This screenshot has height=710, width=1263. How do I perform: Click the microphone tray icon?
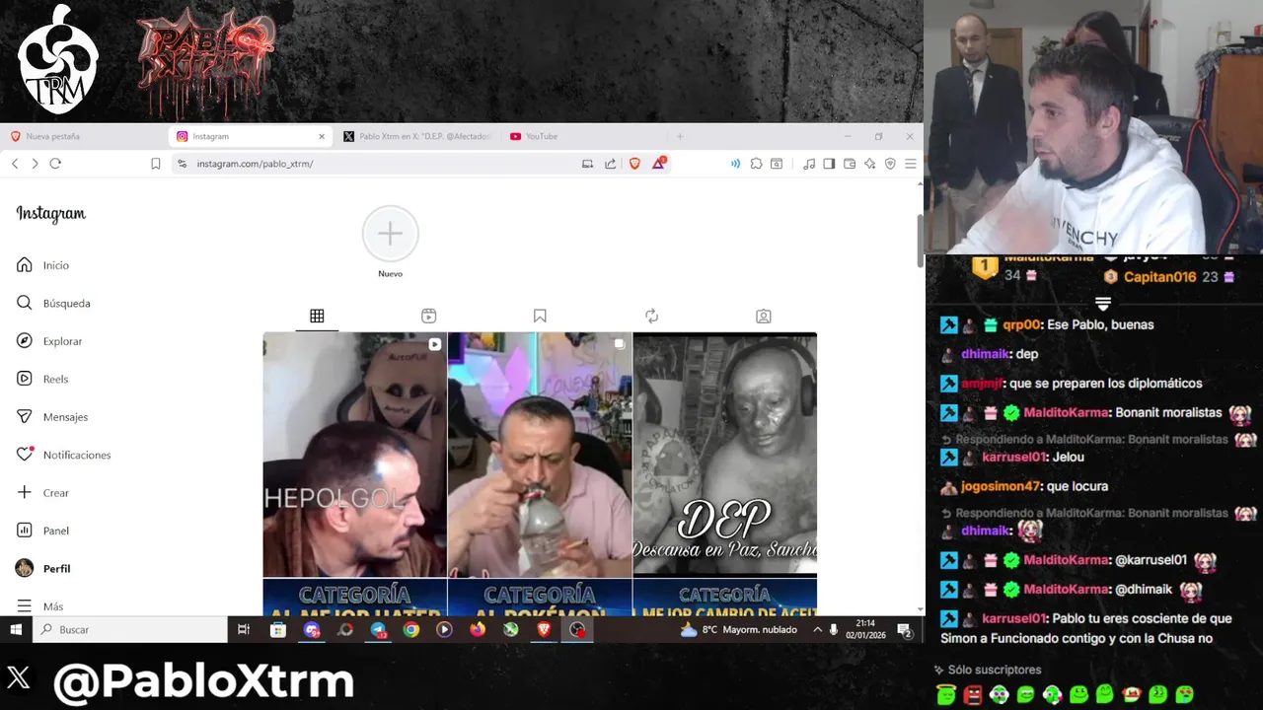coord(834,629)
